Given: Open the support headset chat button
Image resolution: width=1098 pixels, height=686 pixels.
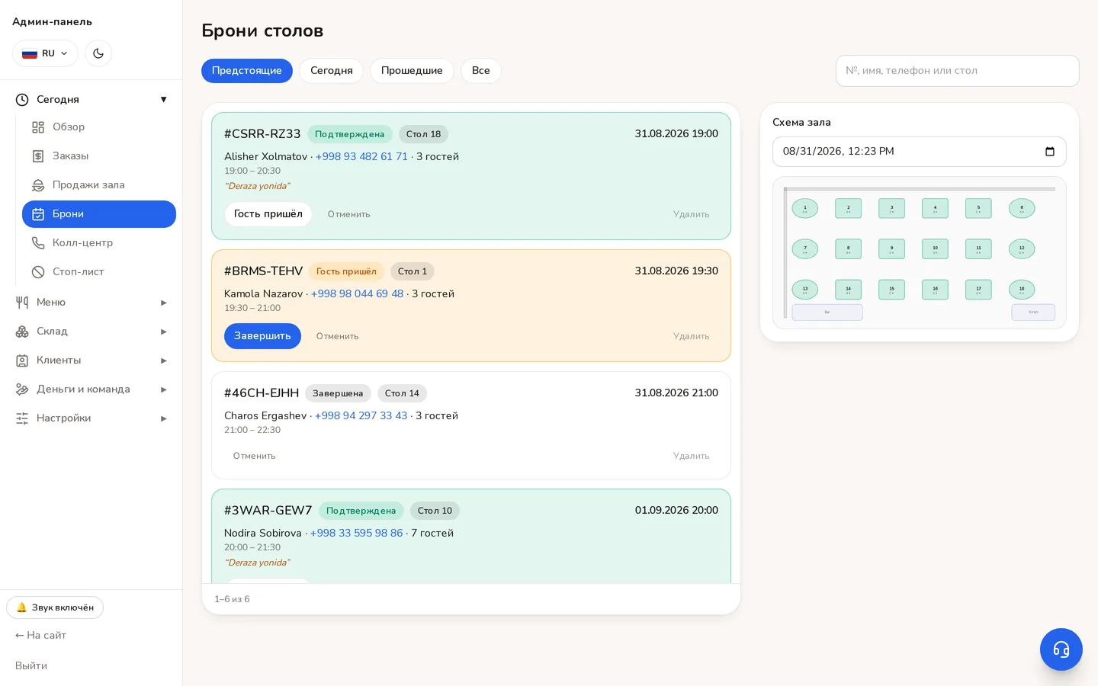Looking at the screenshot, I should [x=1061, y=649].
